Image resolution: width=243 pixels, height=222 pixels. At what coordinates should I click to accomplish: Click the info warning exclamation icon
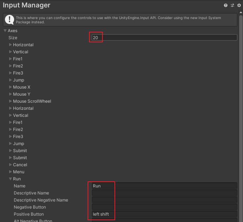tap(10, 20)
